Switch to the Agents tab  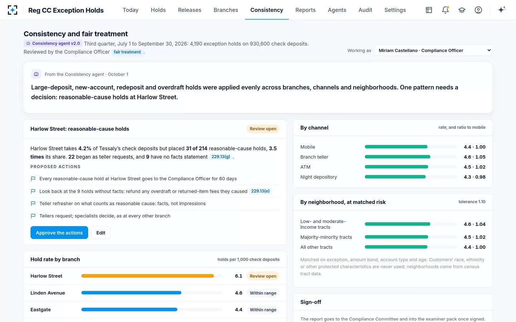click(337, 10)
